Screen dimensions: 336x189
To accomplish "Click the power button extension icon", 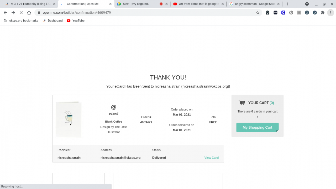I will [x=291, y=13].
